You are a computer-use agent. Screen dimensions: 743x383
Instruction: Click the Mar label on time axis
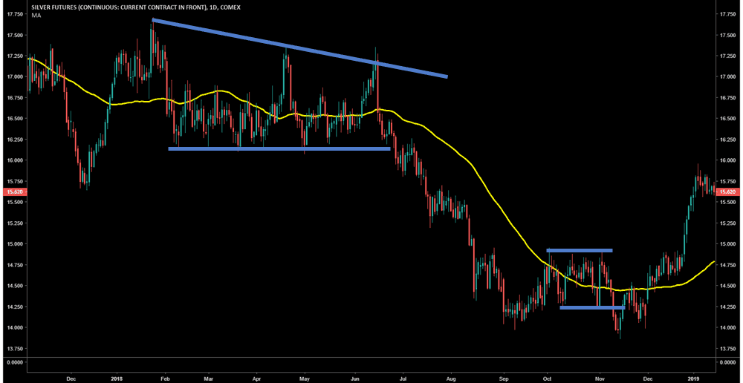point(208,379)
